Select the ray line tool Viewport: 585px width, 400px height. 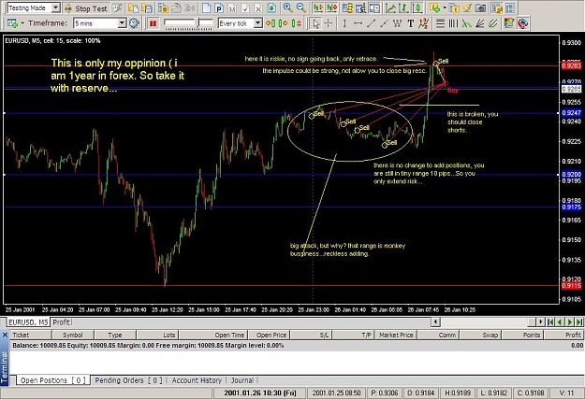coord(385,23)
